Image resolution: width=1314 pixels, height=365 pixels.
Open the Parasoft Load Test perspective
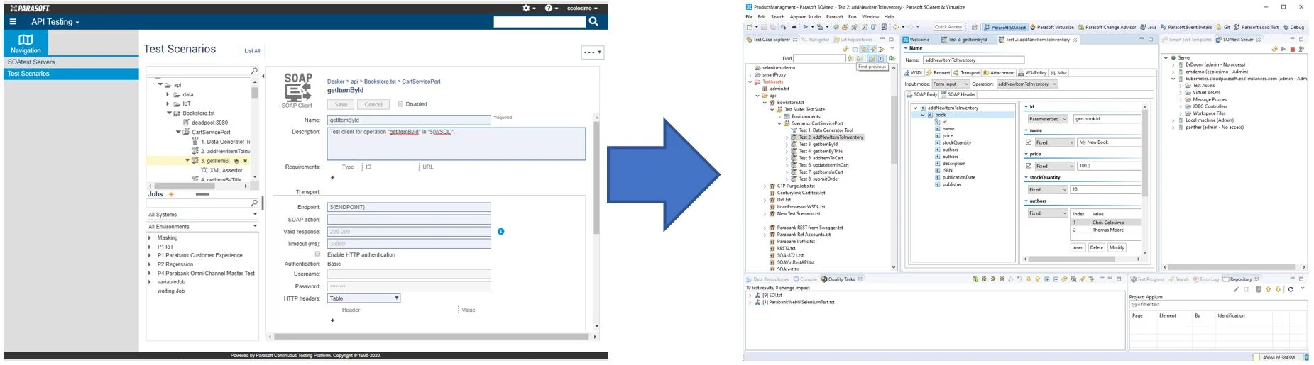click(1256, 27)
